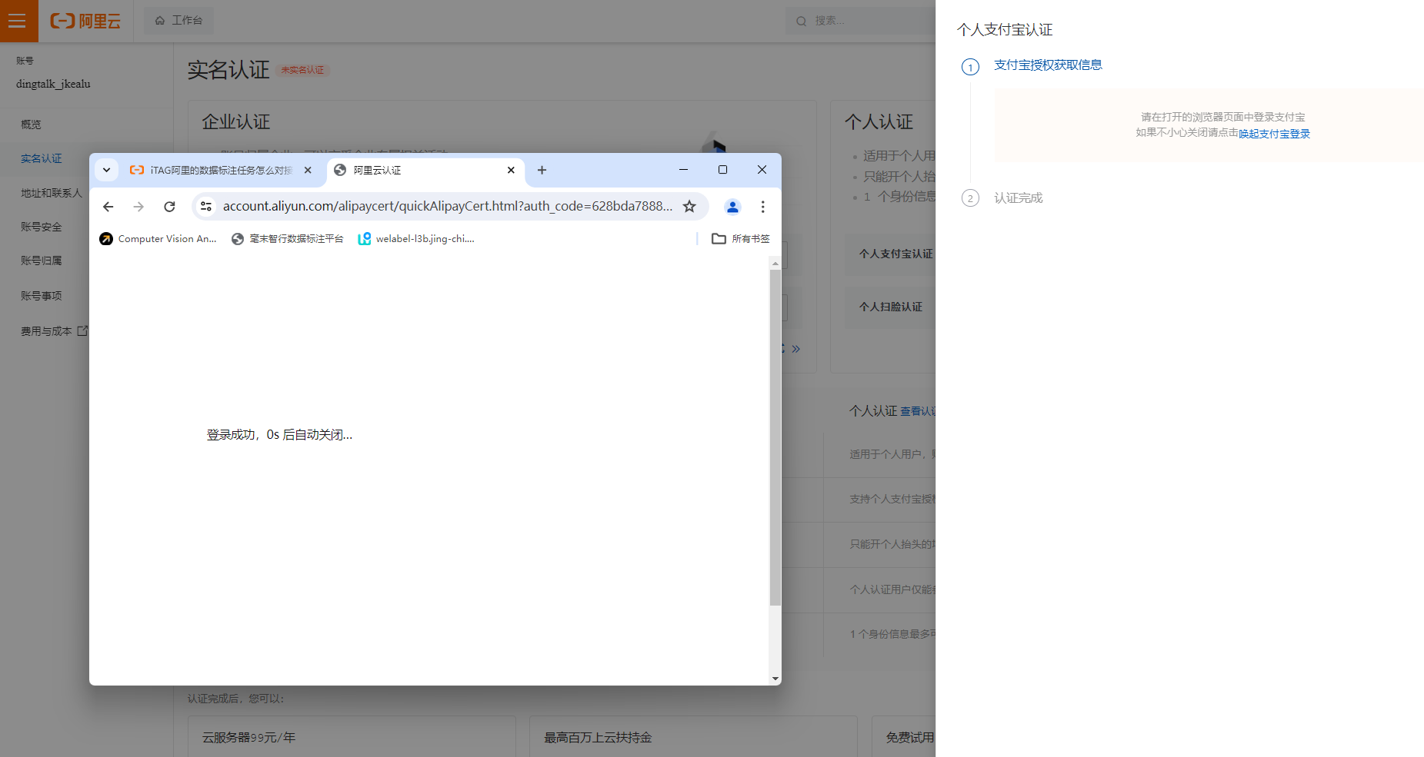This screenshot has height=757, width=1424.
Task: Click the double-chevron expand link
Action: point(795,349)
